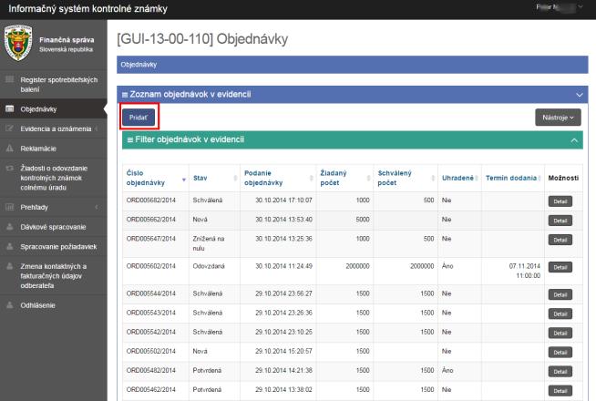Open Detail for order ORD005544/2014

point(560,294)
